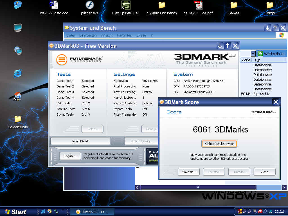Click the Zip-Archiv row entry
Screen dimensions: 288x216
[x=261, y=94]
